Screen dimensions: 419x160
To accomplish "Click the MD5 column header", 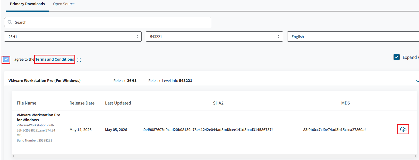I will click(346, 103).
